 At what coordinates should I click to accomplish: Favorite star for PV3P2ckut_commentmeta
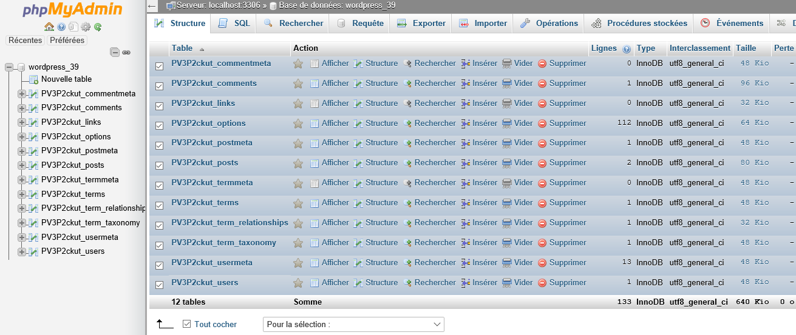(x=298, y=64)
